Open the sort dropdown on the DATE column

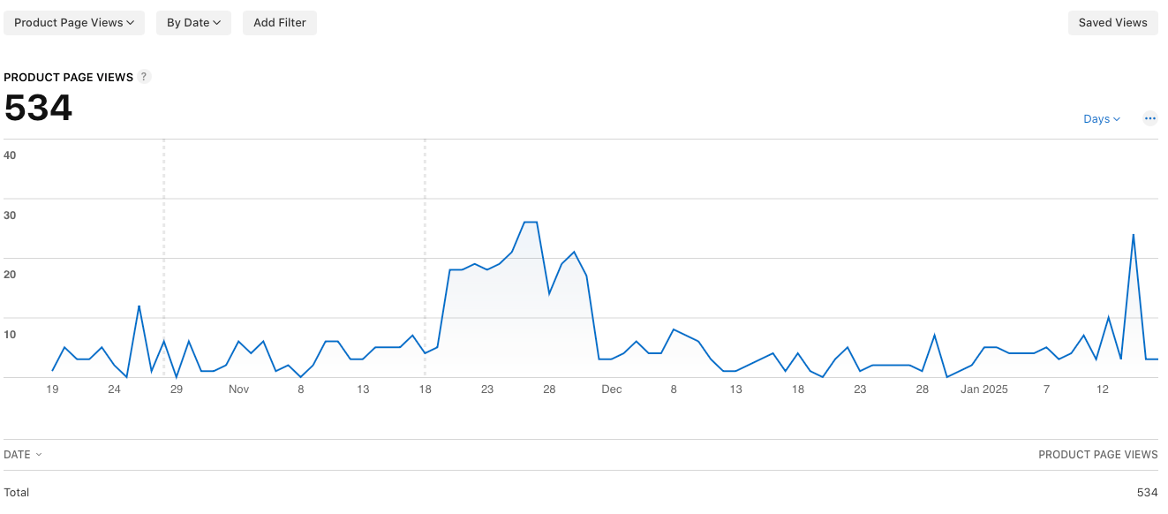(23, 454)
